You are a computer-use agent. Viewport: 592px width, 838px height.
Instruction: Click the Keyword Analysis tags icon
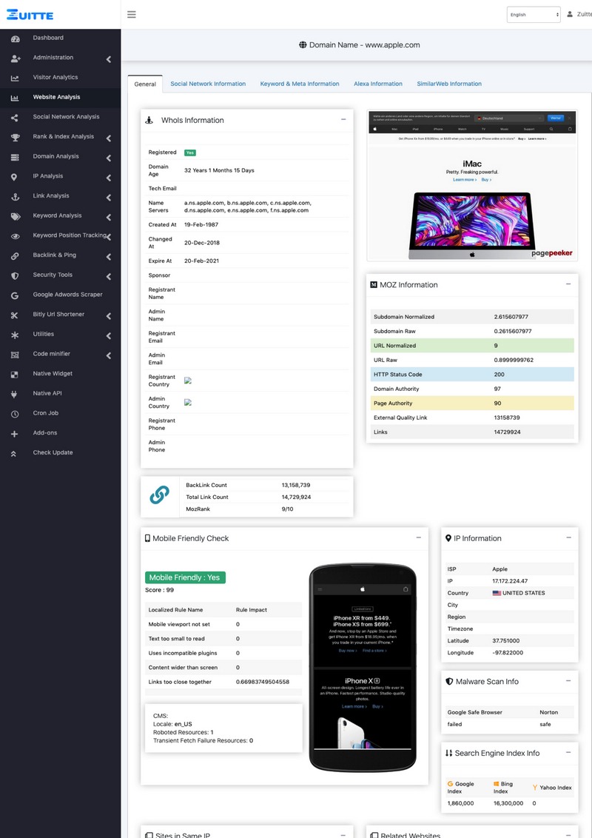click(x=16, y=216)
